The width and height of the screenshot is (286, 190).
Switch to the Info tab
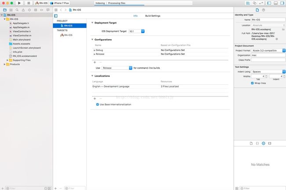[136, 16]
